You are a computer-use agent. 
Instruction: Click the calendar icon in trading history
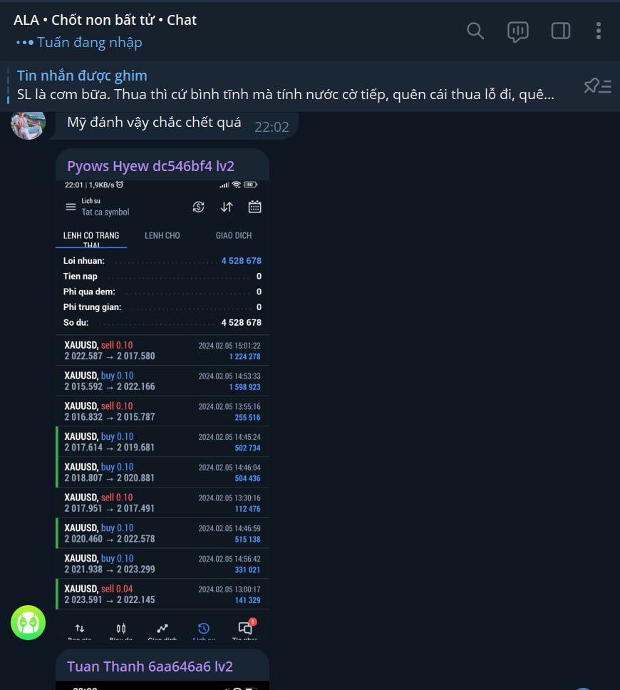point(255,207)
